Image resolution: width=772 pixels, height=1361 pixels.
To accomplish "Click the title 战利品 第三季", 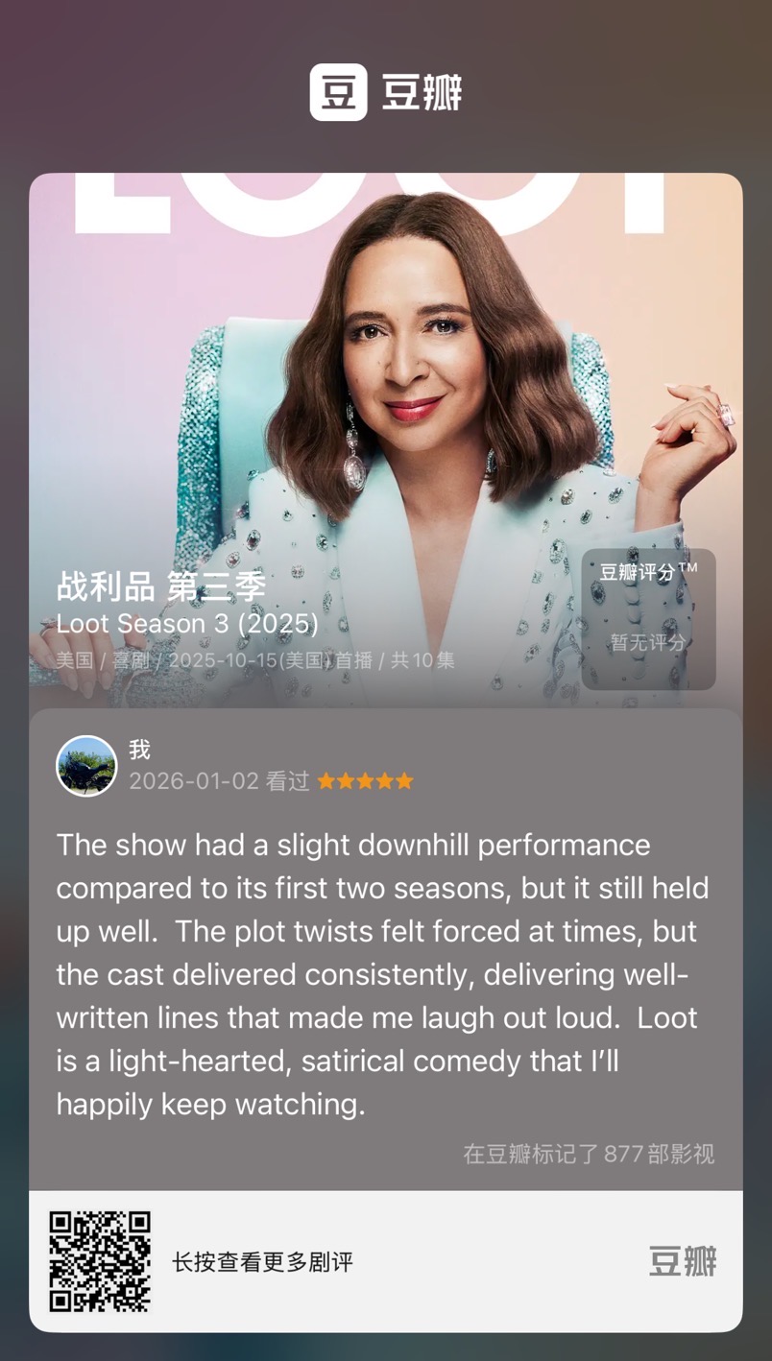I will click(161, 585).
